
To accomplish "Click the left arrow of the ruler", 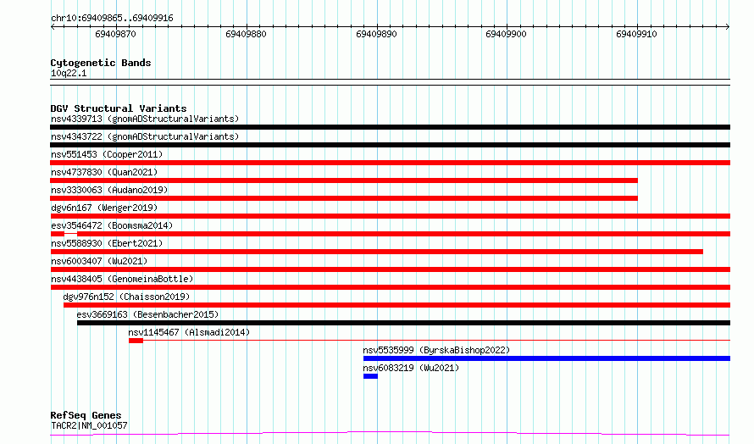I will point(53,26).
